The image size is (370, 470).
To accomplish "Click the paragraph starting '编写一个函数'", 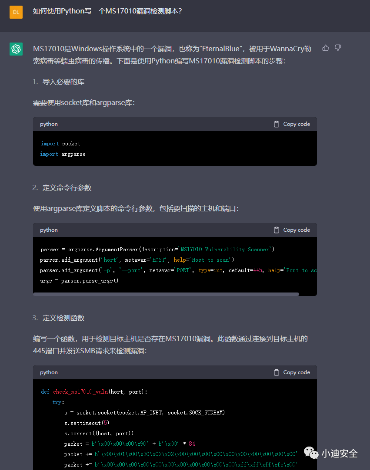I will tap(170, 345).
